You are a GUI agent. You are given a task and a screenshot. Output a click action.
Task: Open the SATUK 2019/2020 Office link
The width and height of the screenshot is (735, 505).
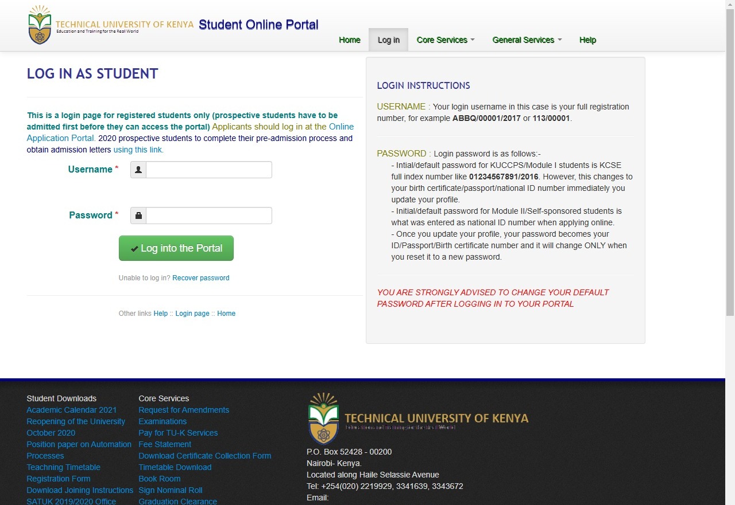point(71,502)
